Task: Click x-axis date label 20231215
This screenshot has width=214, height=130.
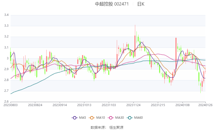Action: [158, 105]
